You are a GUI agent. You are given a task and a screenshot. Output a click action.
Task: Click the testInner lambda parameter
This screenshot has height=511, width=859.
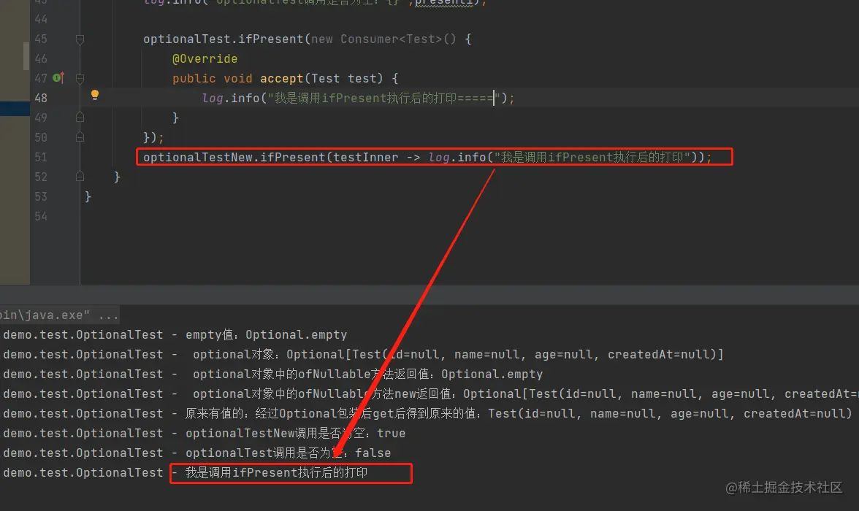pos(366,157)
